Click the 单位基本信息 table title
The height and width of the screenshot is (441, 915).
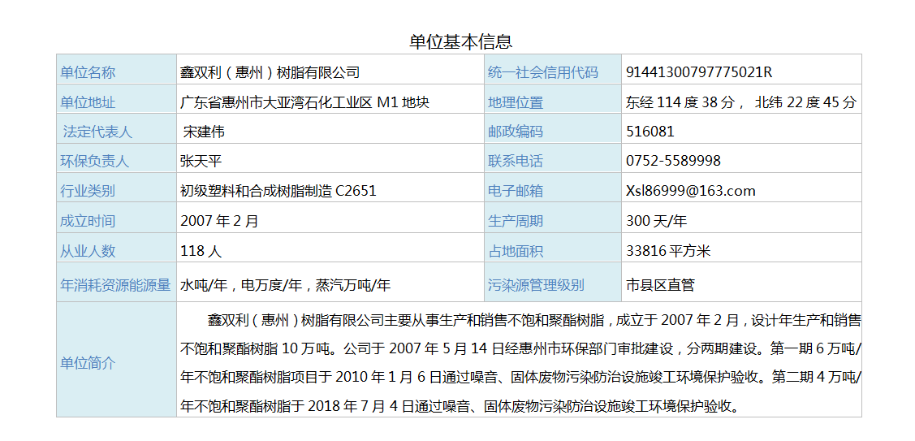460,41
